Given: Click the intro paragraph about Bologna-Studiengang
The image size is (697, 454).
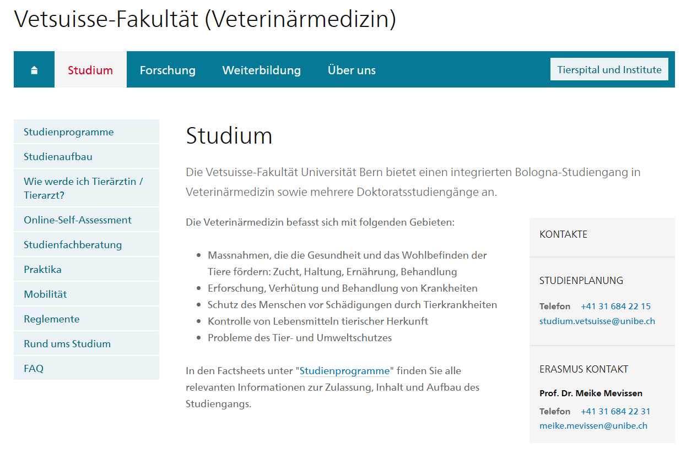Looking at the screenshot, I should [413, 182].
